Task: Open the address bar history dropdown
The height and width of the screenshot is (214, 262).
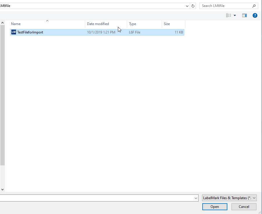Action: point(187,6)
